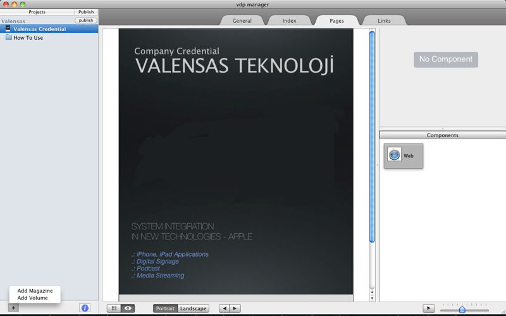Screen dimensions: 506x316
Task: Click Digital Signage link text
Action: (157, 261)
